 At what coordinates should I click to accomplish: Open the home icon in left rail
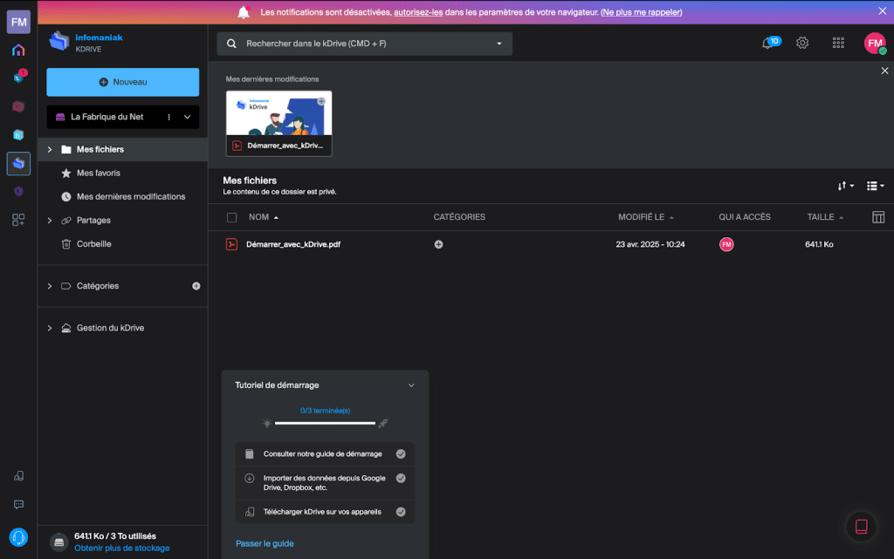(18, 50)
